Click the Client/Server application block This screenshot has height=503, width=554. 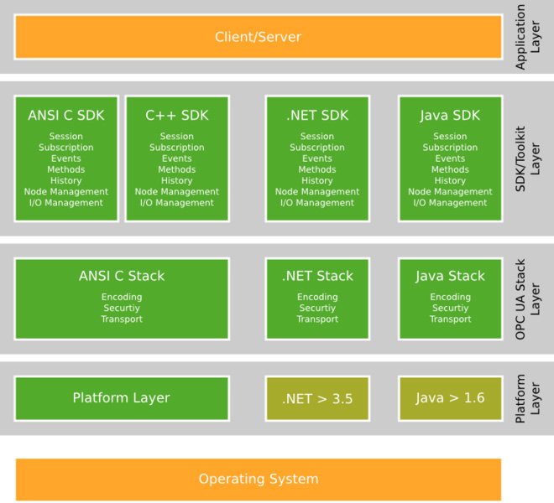click(x=259, y=37)
